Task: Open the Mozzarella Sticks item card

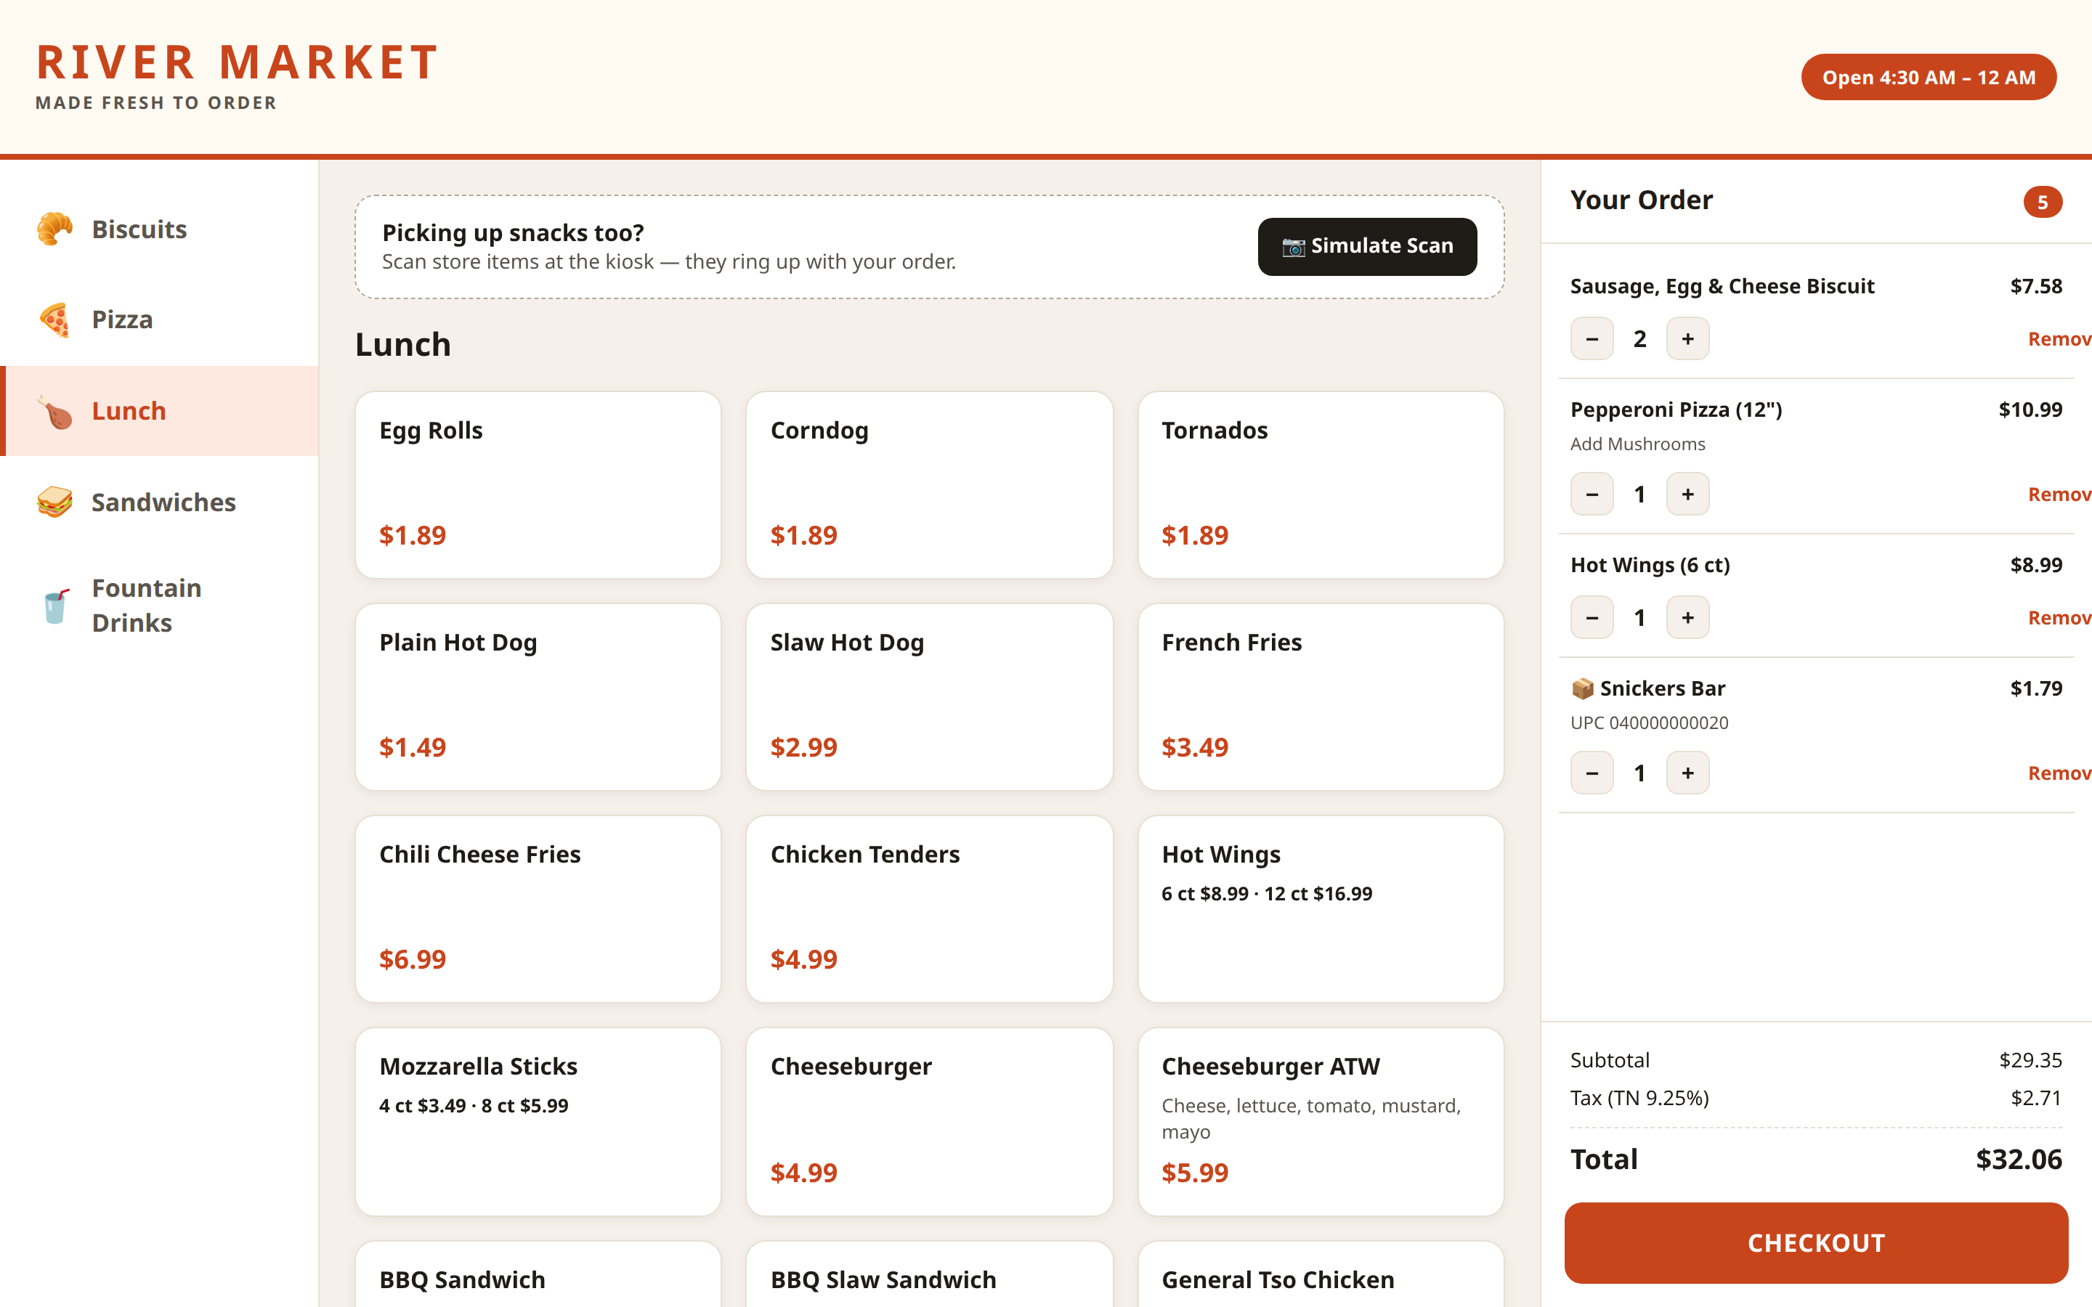Action: (x=538, y=1121)
